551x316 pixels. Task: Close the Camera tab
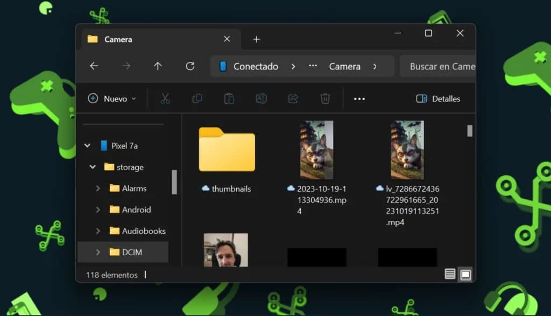227,39
